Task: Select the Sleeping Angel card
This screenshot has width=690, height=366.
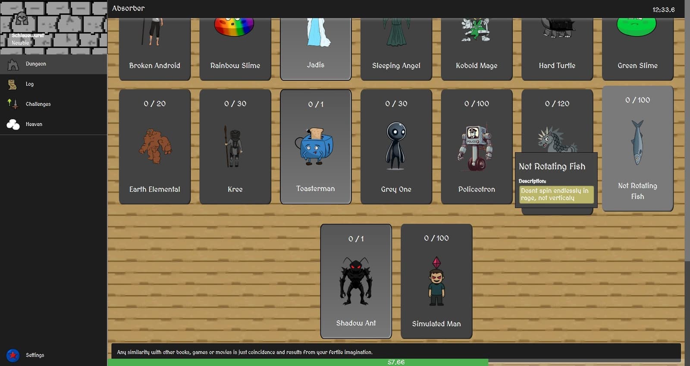Action: [396, 49]
